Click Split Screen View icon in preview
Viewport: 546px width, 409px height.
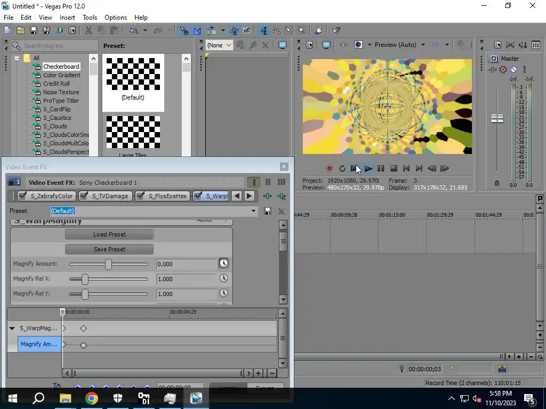point(358,45)
